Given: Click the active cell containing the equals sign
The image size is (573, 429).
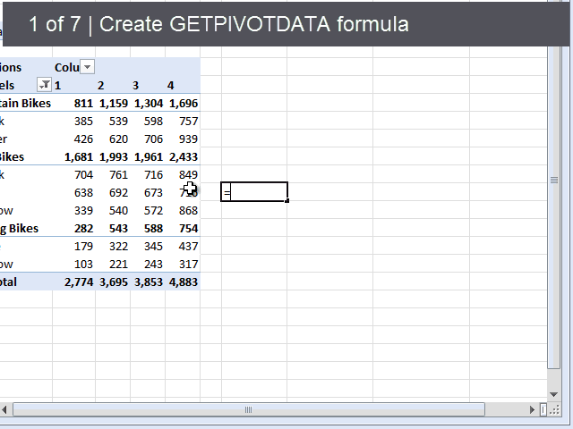Looking at the screenshot, I should pos(254,192).
